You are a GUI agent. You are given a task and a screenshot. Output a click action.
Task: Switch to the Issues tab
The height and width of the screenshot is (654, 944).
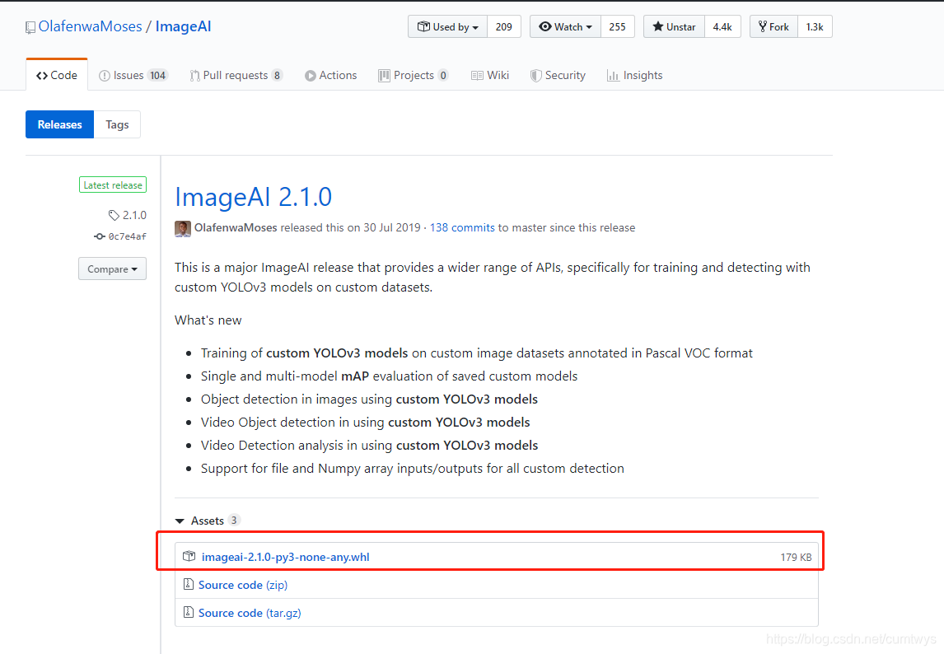(x=133, y=75)
